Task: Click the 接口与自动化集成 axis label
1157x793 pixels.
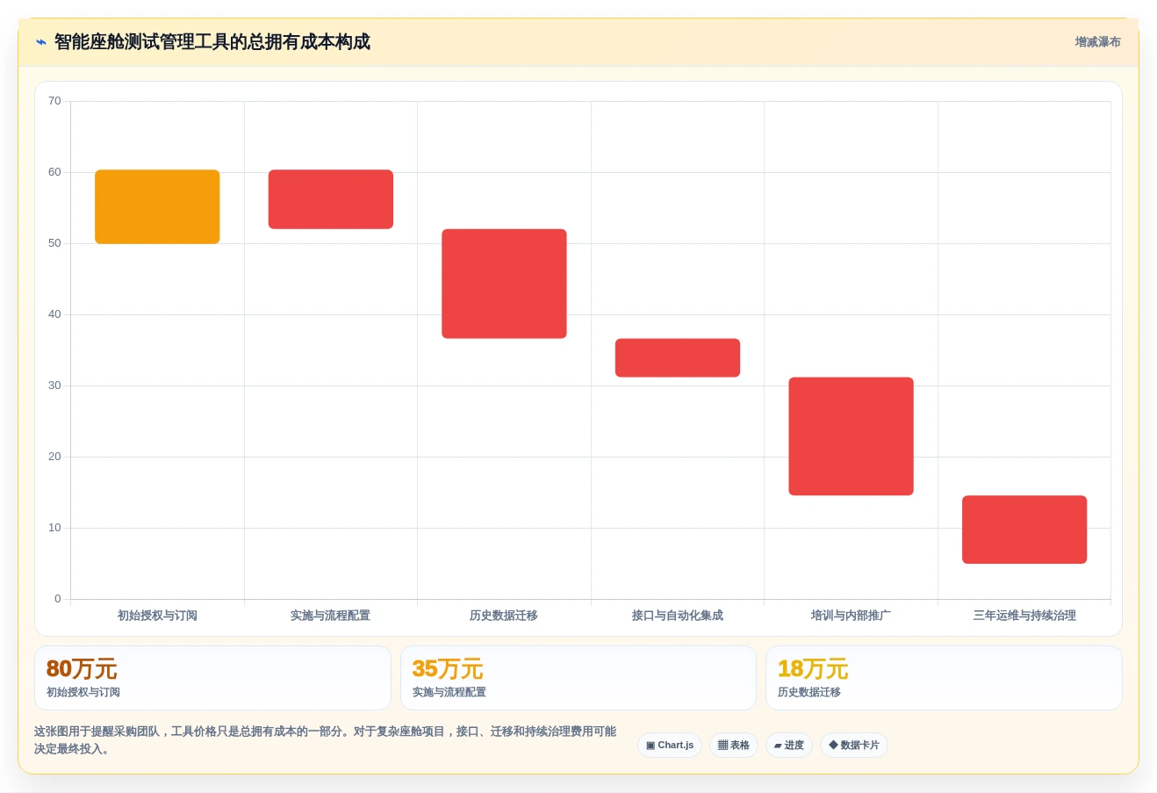Action: point(678,616)
